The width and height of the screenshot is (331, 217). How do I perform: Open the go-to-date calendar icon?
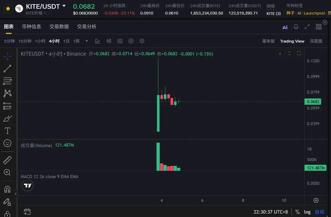27,212
